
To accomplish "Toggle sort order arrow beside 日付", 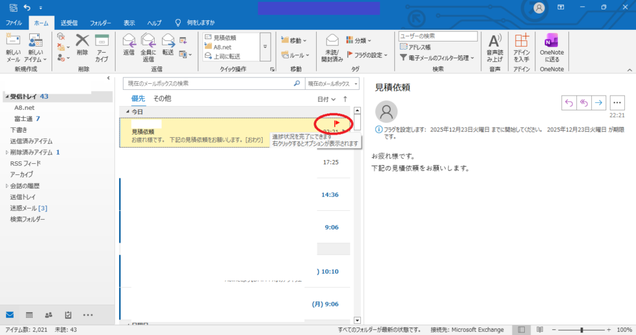I will (x=345, y=99).
